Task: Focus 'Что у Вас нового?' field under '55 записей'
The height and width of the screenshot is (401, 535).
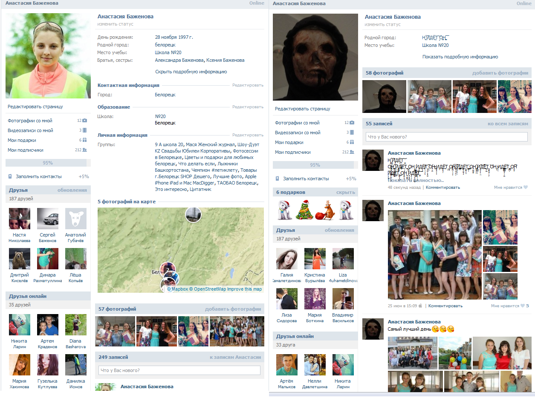Action: 447,137
